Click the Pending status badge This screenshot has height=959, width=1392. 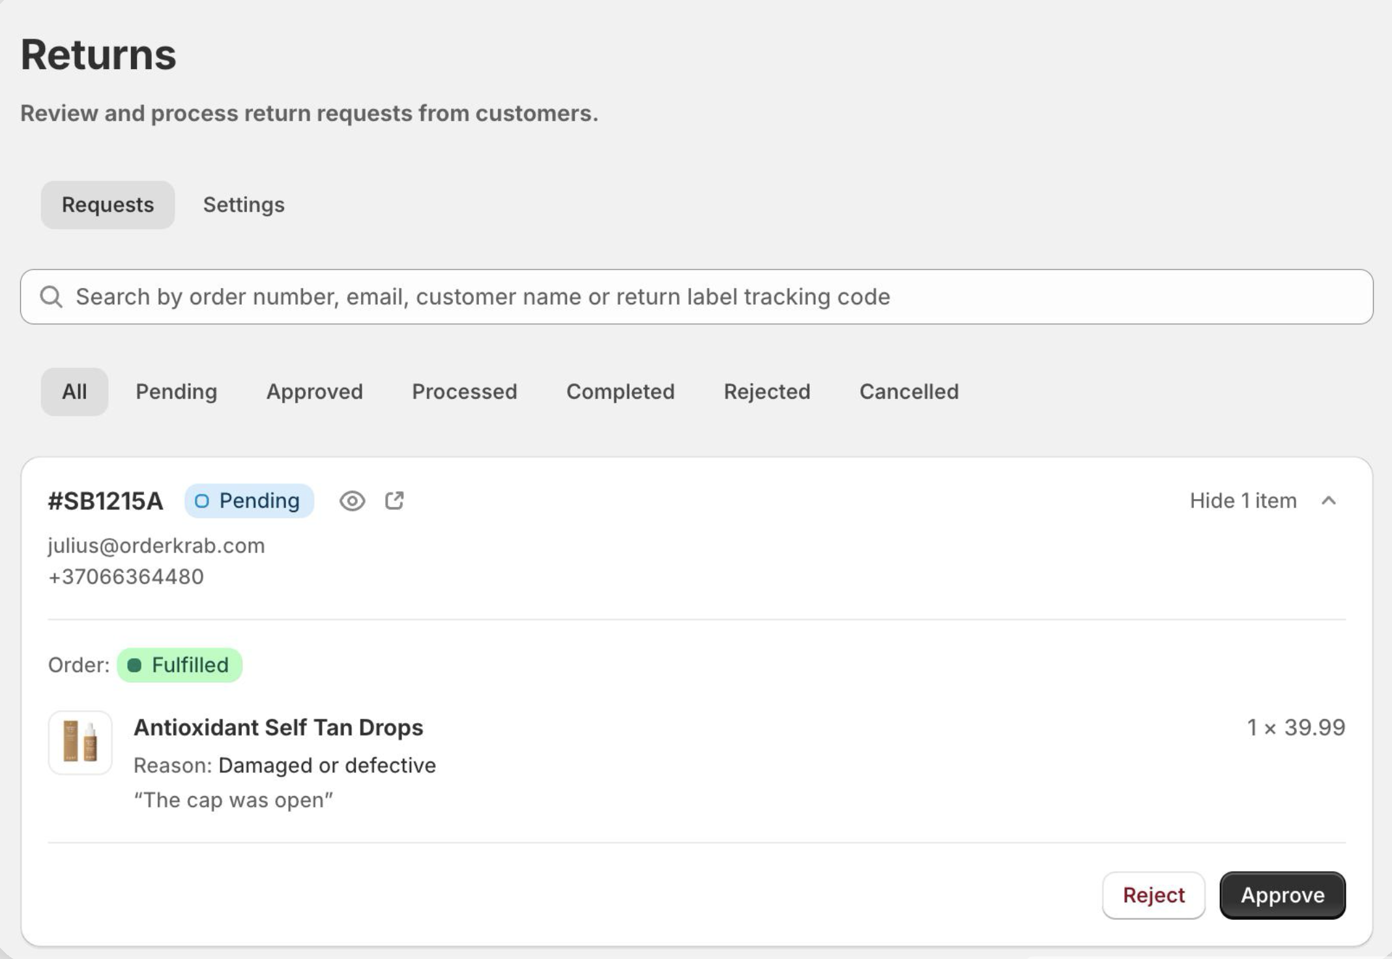(x=249, y=501)
